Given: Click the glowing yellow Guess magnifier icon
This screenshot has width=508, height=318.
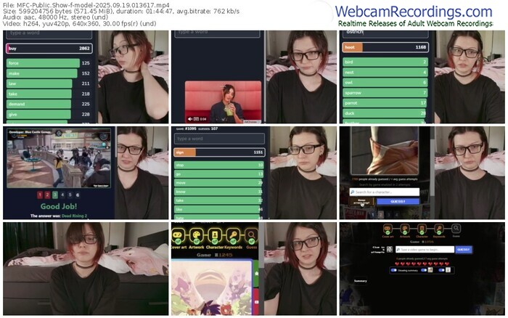Looking at the screenshot, I should point(251,235).
